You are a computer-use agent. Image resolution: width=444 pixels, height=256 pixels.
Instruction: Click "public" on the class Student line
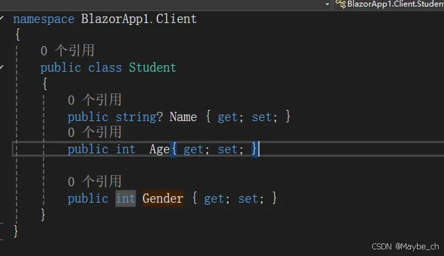point(61,68)
